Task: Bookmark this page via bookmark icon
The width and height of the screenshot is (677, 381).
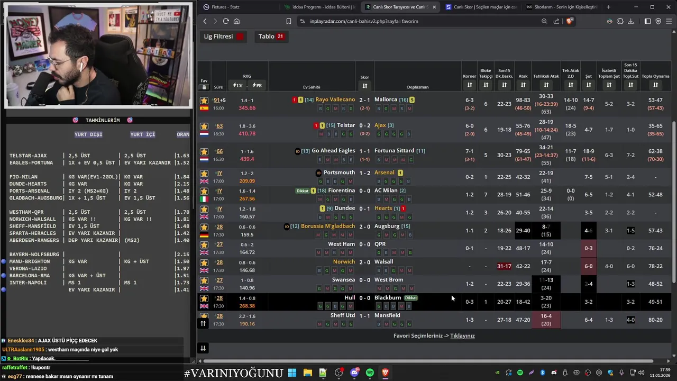Action: coord(289,21)
